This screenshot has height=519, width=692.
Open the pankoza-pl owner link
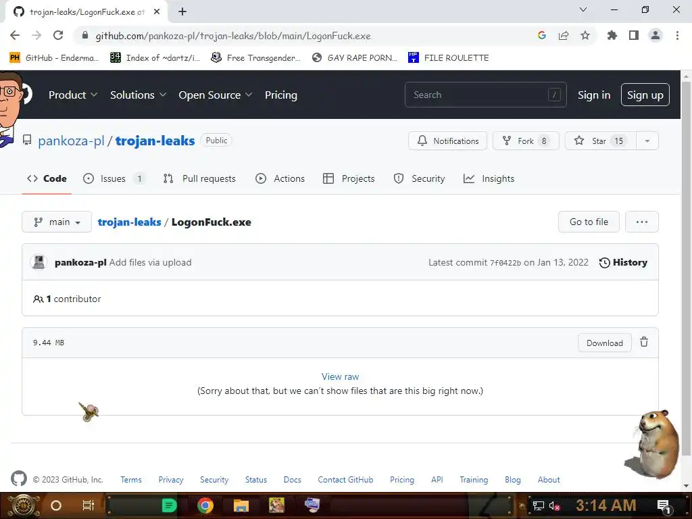tap(71, 141)
